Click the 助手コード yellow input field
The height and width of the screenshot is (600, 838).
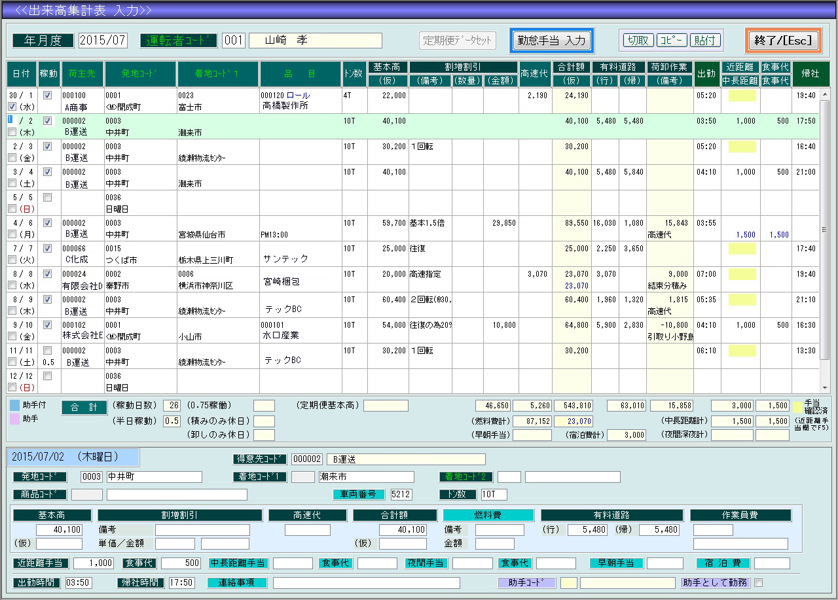[x=569, y=582]
